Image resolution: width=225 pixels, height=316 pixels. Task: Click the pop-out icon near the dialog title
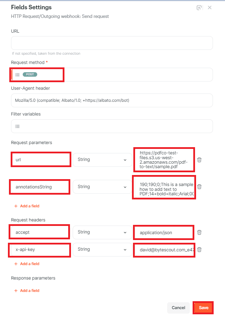coord(199,7)
